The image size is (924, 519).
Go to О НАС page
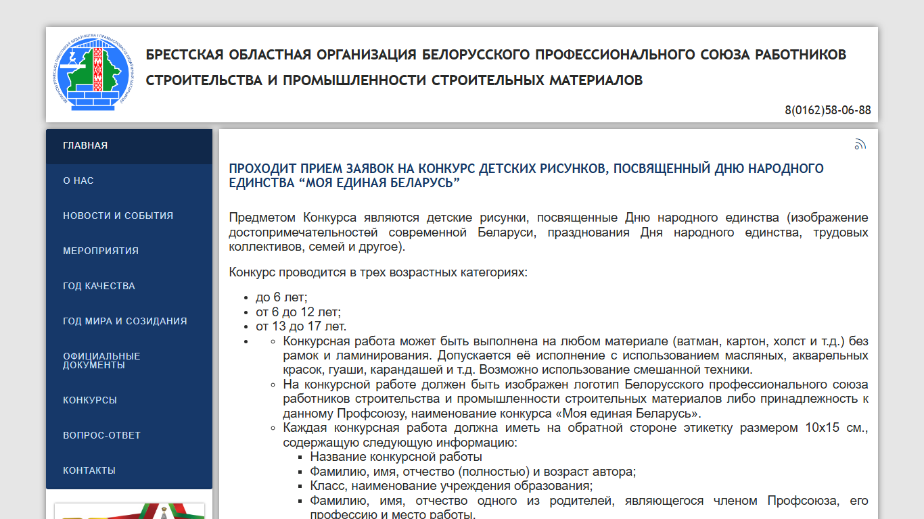(129, 181)
